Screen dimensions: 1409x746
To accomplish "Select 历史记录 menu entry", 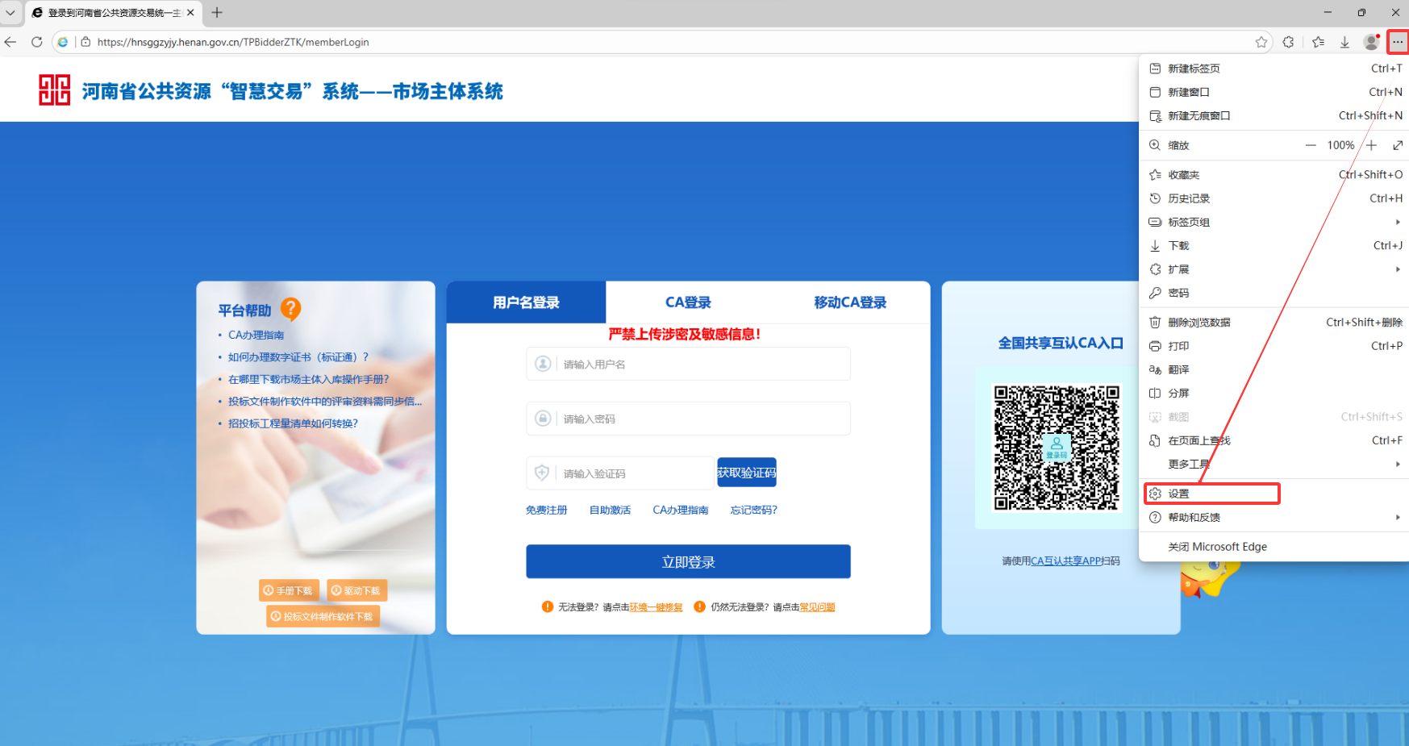I will coord(1189,198).
